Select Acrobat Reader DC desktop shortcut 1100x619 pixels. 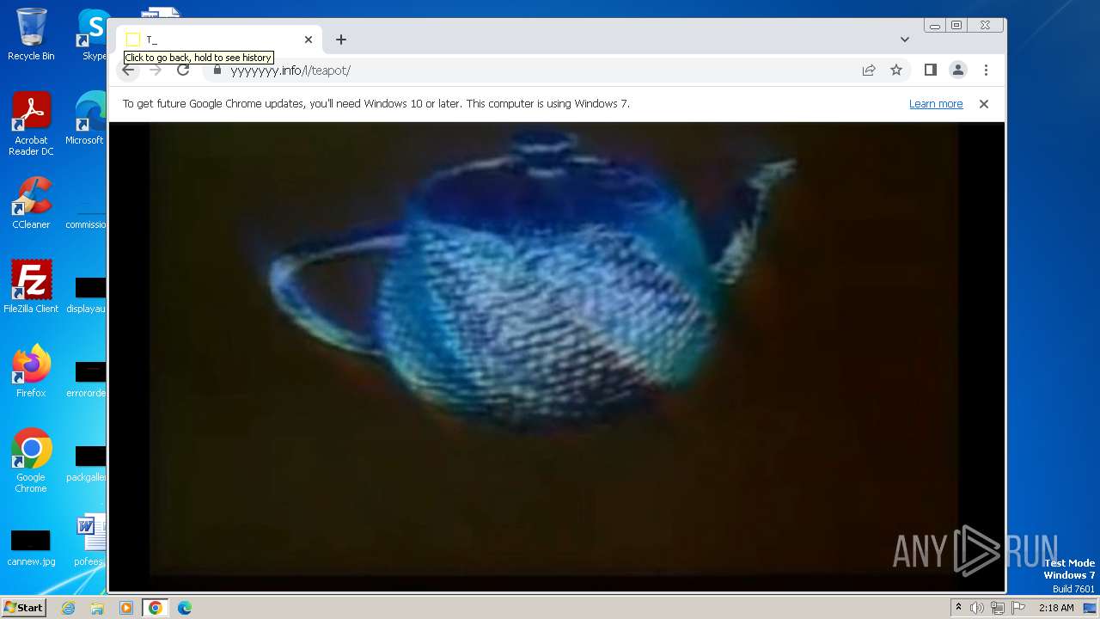click(31, 124)
